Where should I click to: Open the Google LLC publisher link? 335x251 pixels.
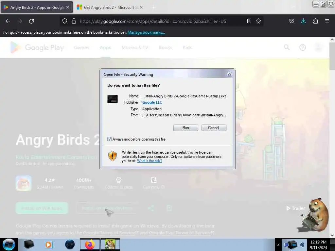152,102
